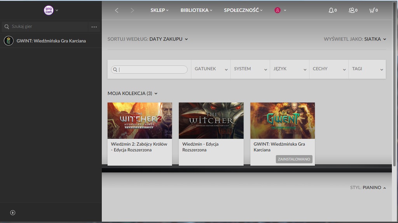Open the downloads icon in the sidebar

coord(13,213)
